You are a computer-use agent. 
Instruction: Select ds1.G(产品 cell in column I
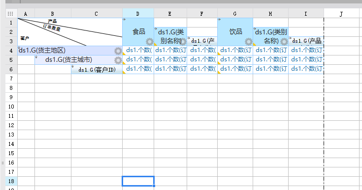coord(306,41)
